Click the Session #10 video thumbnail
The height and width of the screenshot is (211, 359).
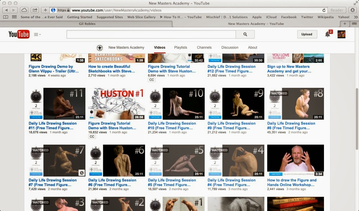point(176,104)
